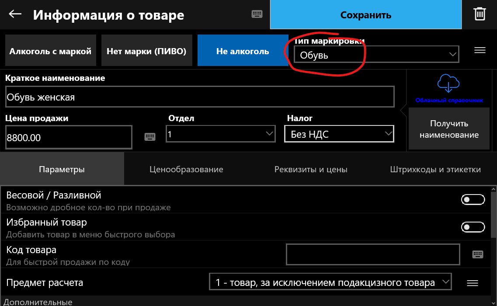Image resolution: width=497 pixels, height=306 pixels.
Task: Click keyboard icon next to sale price
Action: point(150,137)
